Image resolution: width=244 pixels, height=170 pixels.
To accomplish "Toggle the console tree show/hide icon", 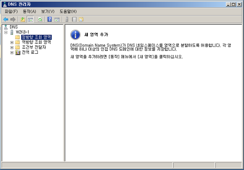I will [x=30, y=19].
